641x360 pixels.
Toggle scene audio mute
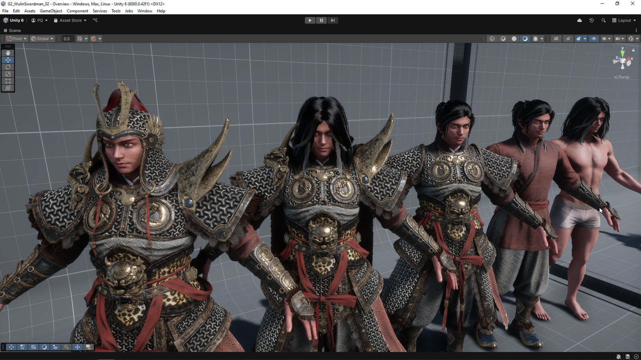coord(568,39)
